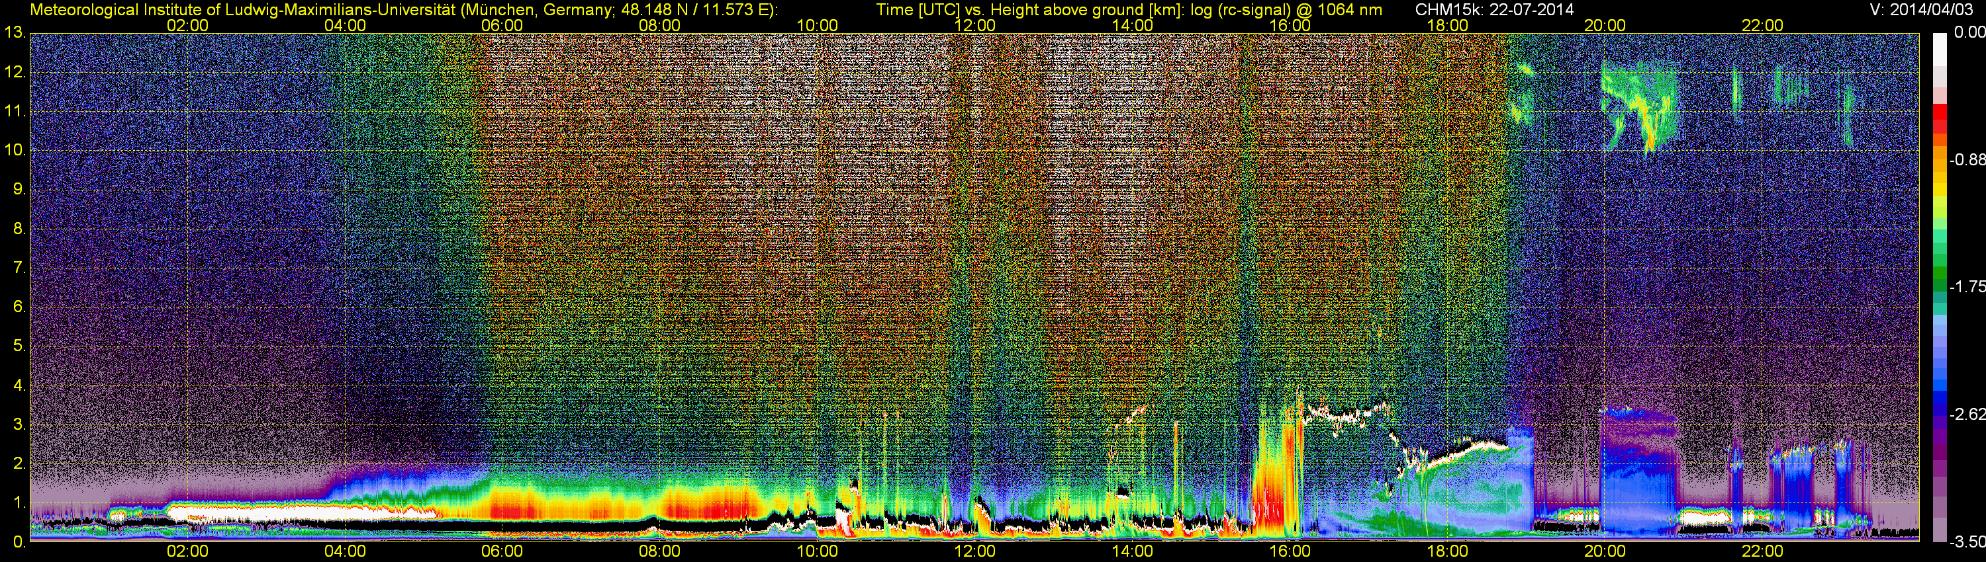Image resolution: width=1986 pixels, height=562 pixels.
Task: Click the '02:00' tick on top time axis
Action: [187, 25]
